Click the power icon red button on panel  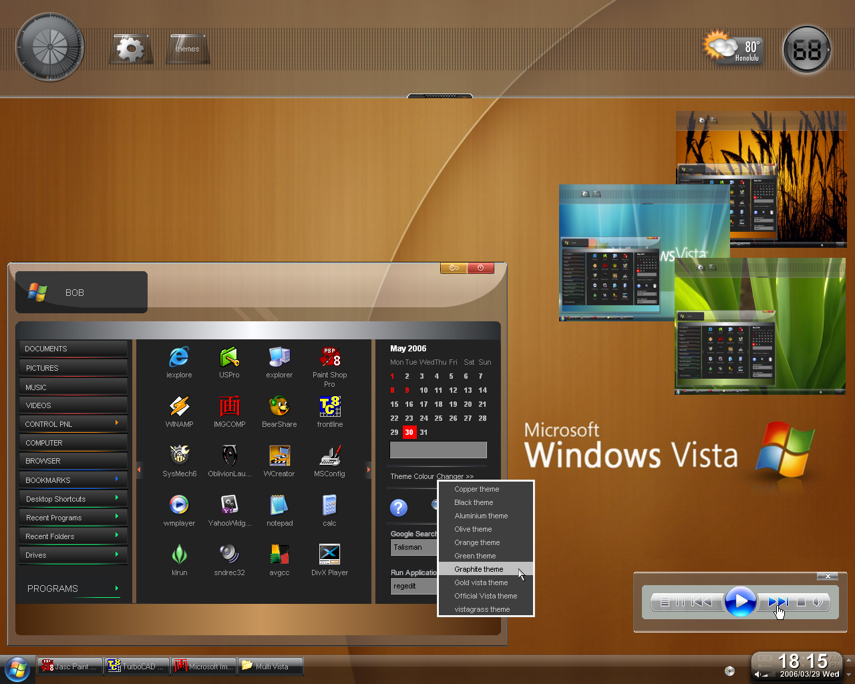[481, 268]
